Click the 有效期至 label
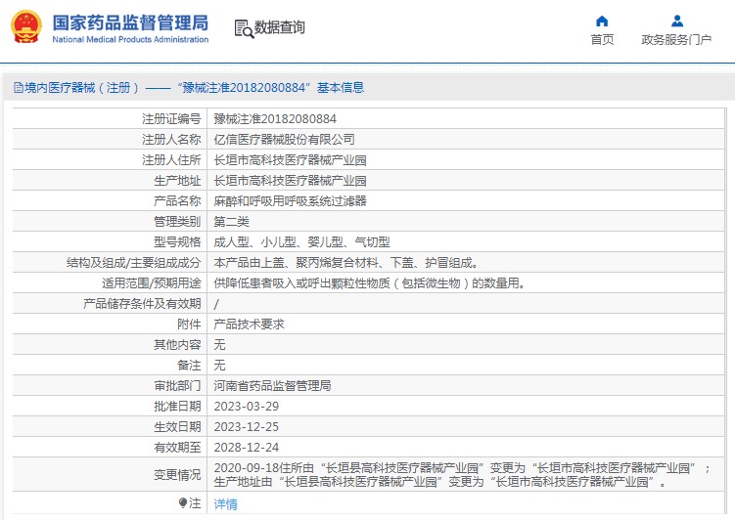Screen dimensions: 735x520 pyautogui.click(x=177, y=448)
